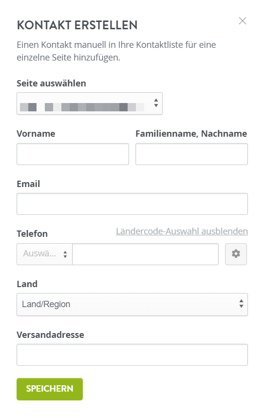Click the Land field label
This screenshot has height=418, width=265.
27,284
